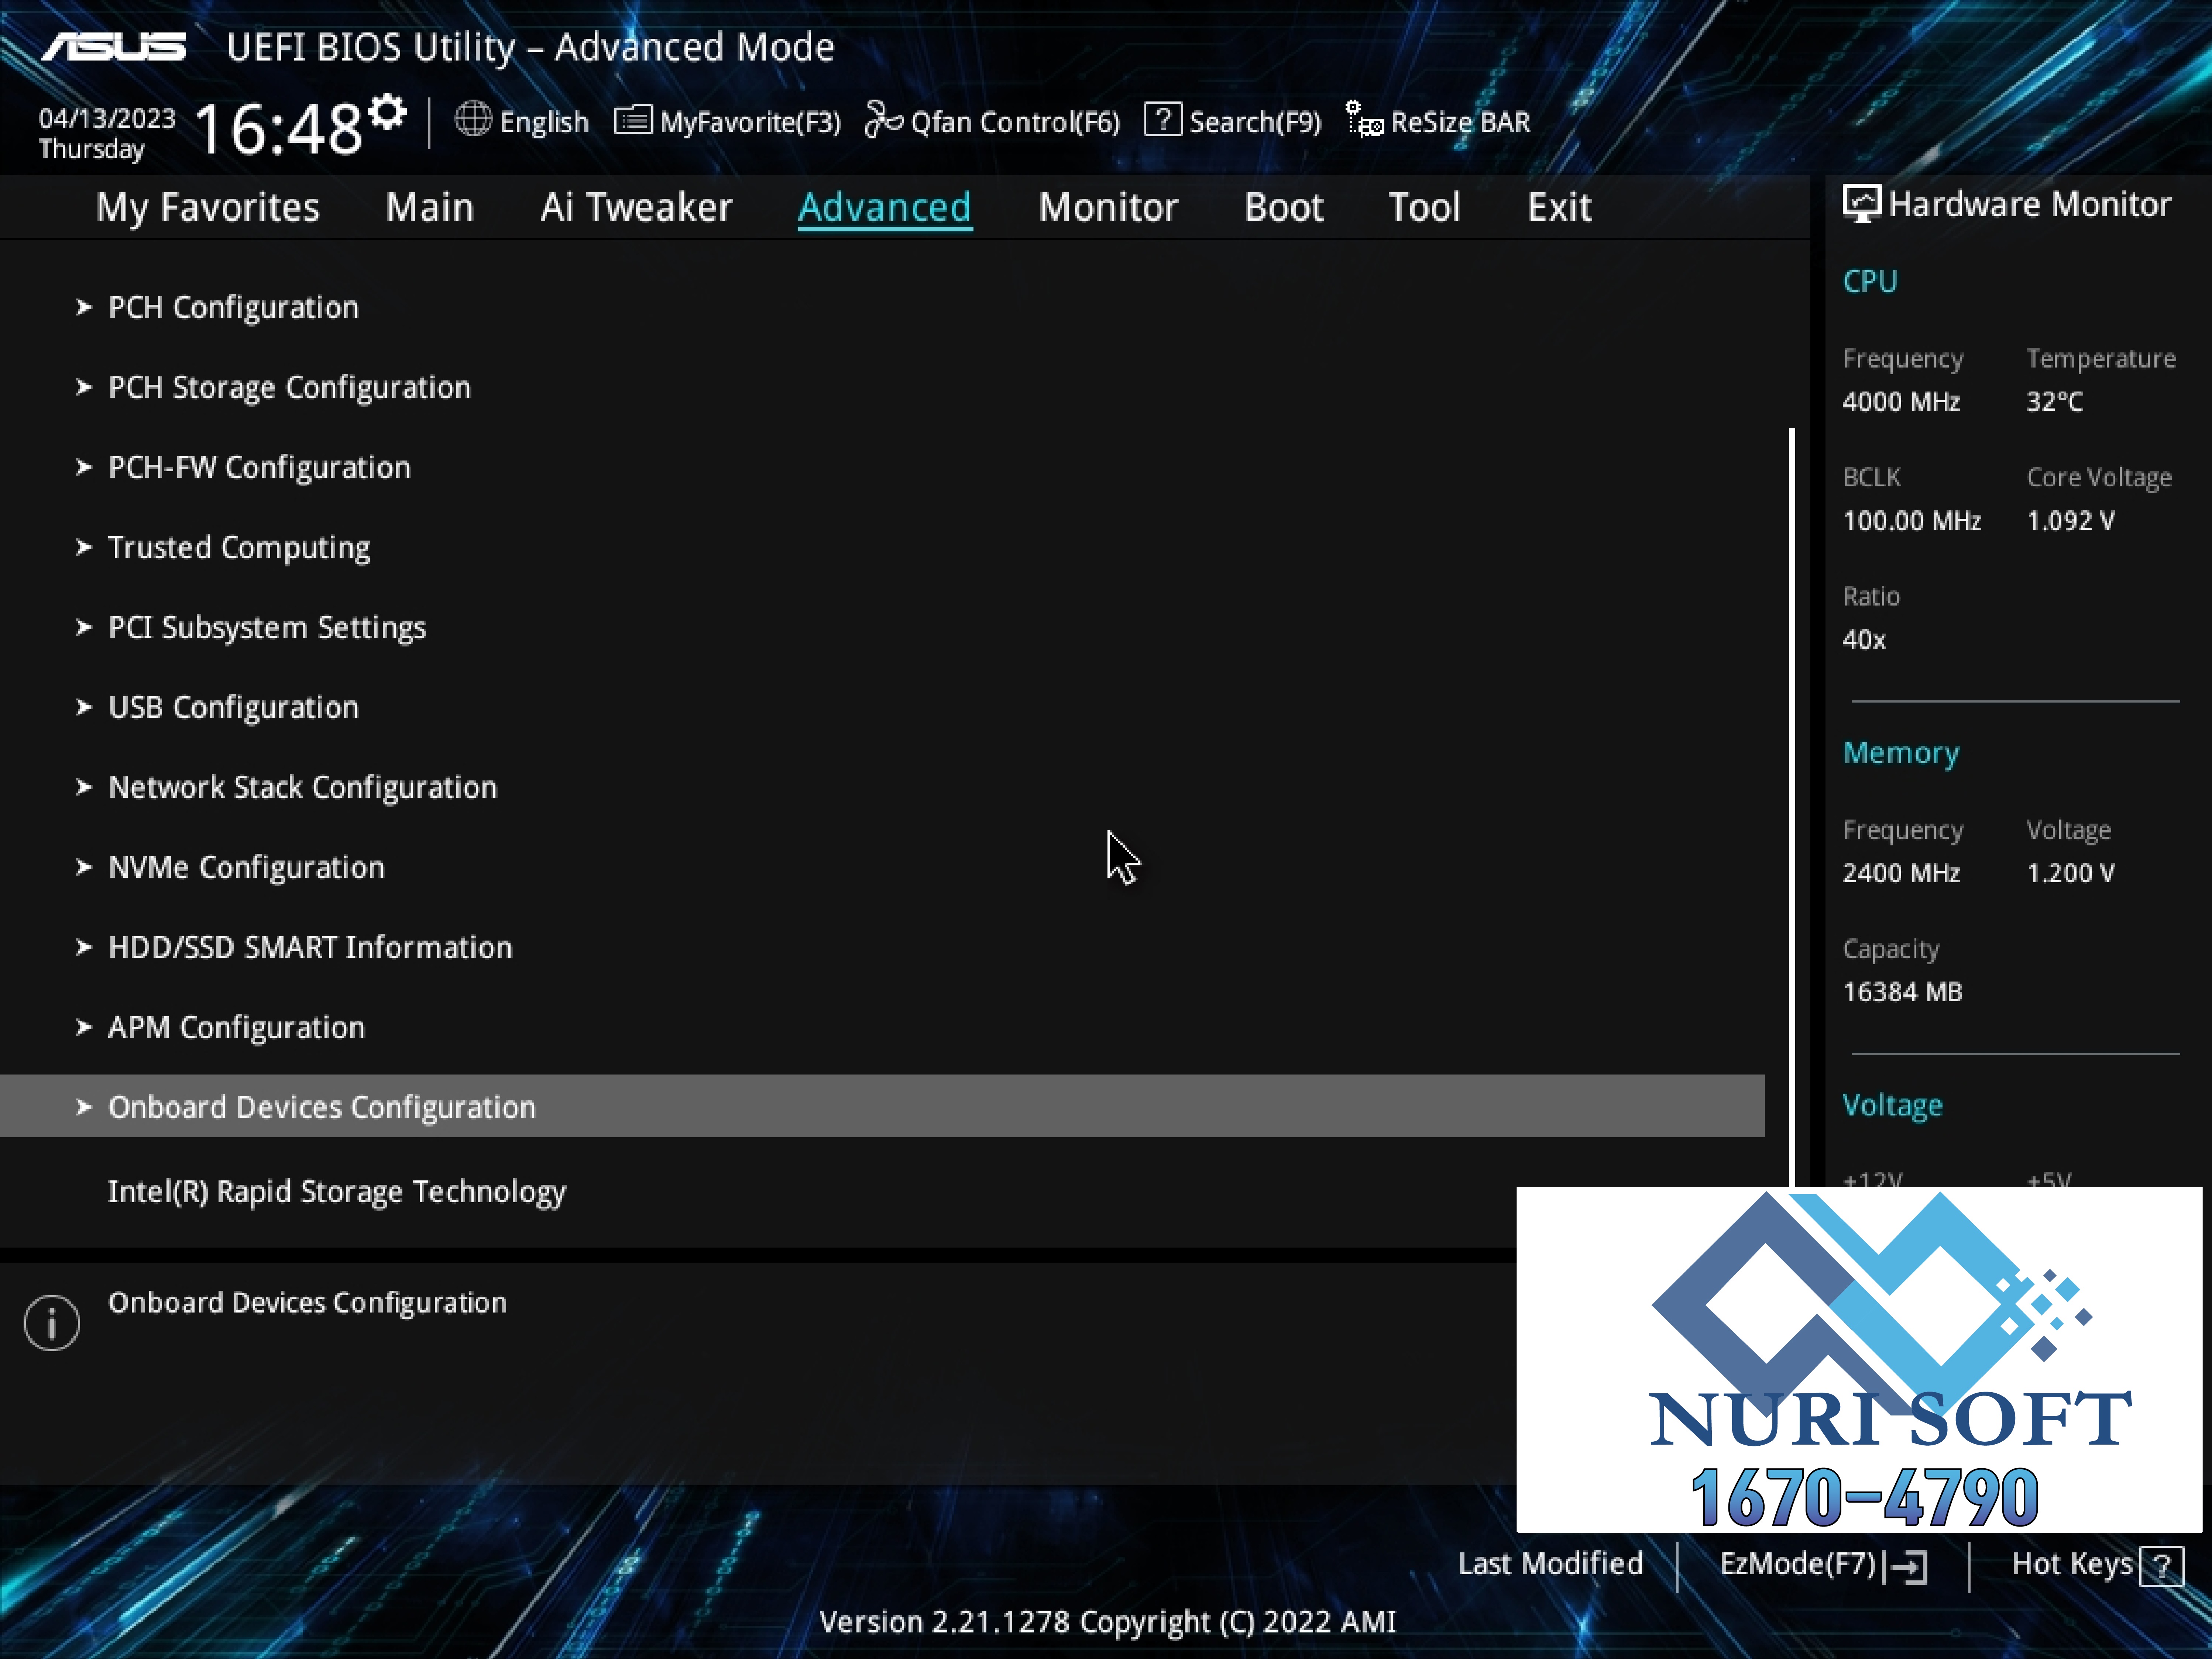Open MyFavorite list icon
This screenshot has height=1659, width=2212.
633,120
